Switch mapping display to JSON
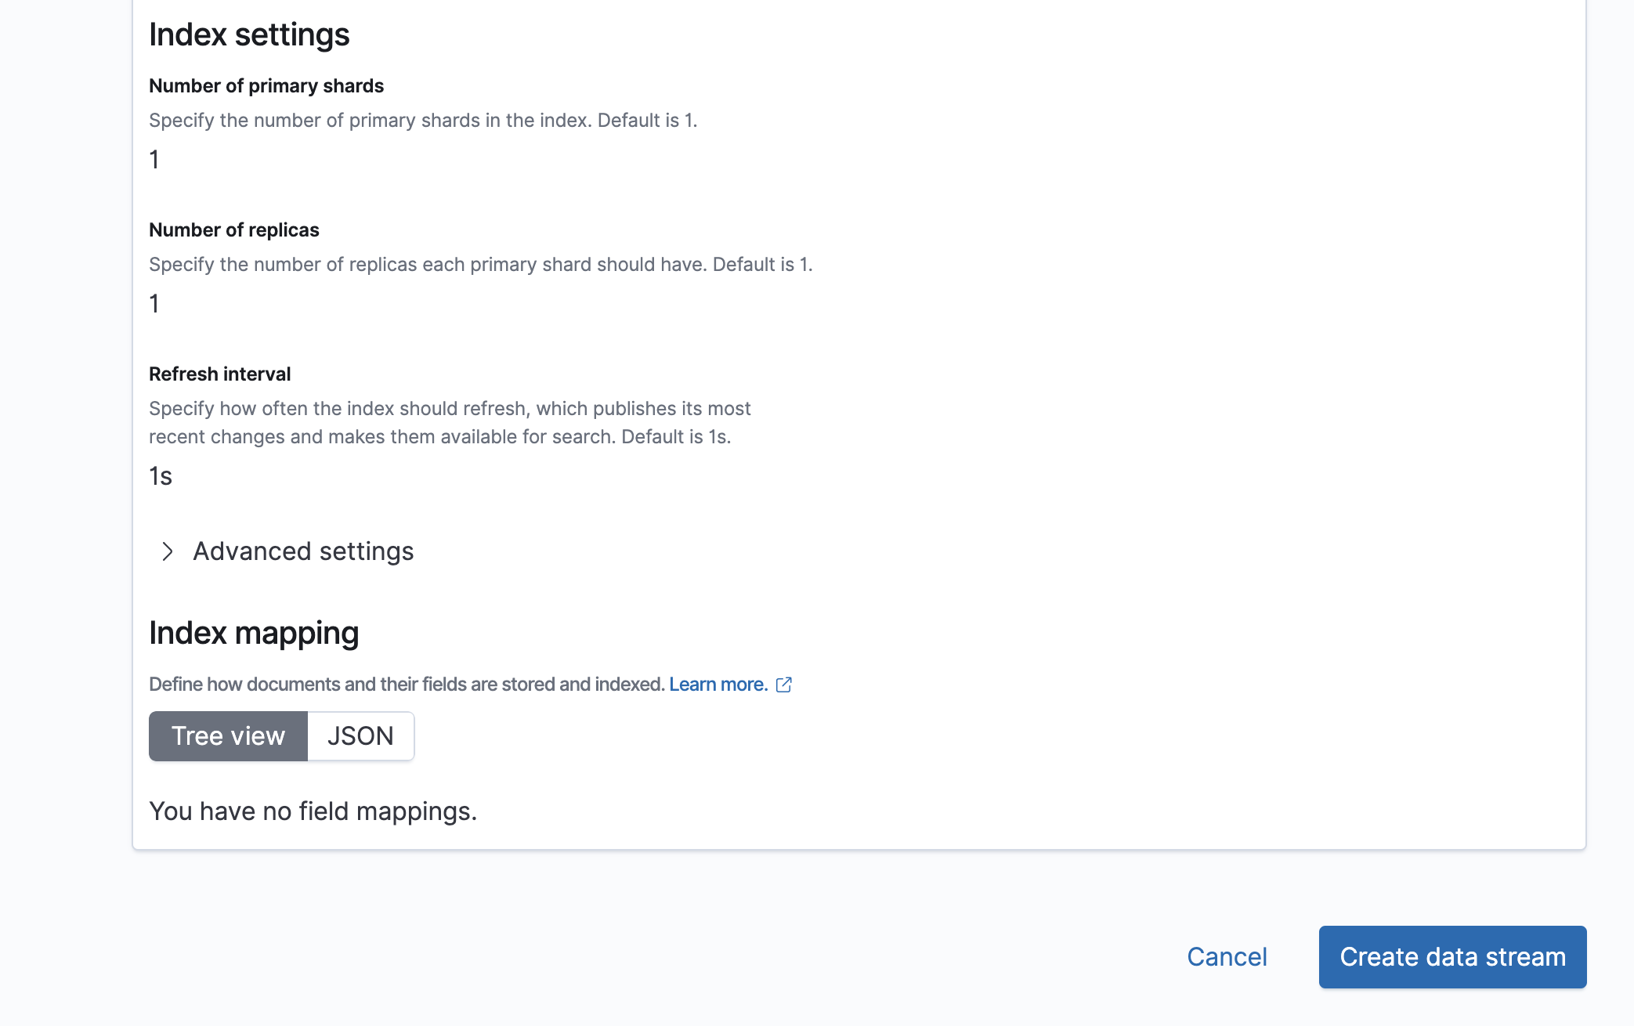The height and width of the screenshot is (1026, 1634). point(360,736)
